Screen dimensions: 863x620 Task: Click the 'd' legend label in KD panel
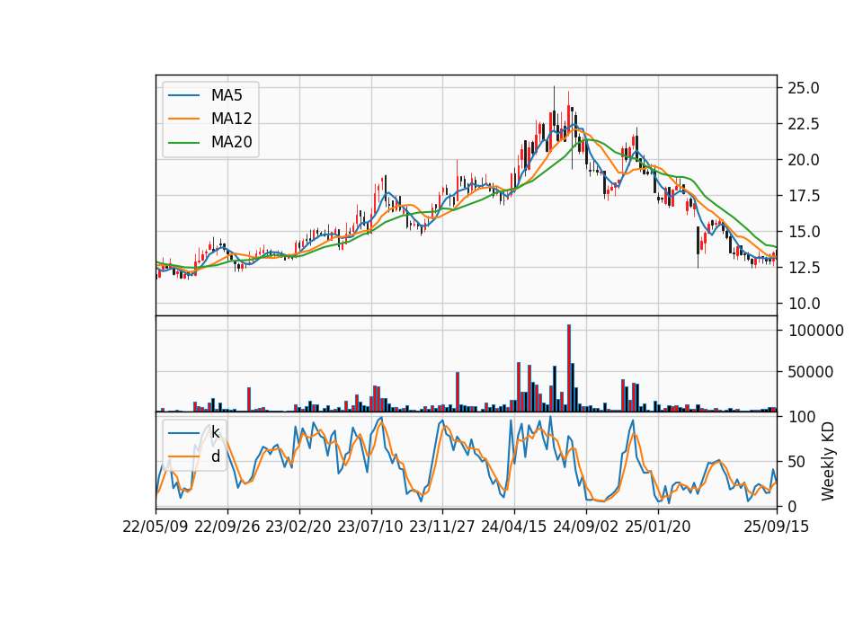(215, 456)
